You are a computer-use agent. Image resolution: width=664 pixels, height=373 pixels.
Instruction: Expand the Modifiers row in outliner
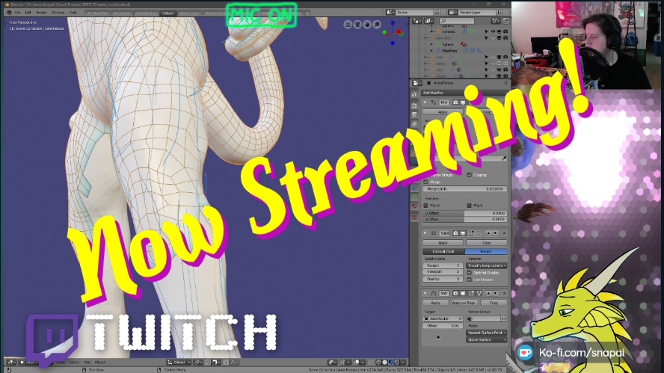[x=432, y=51]
